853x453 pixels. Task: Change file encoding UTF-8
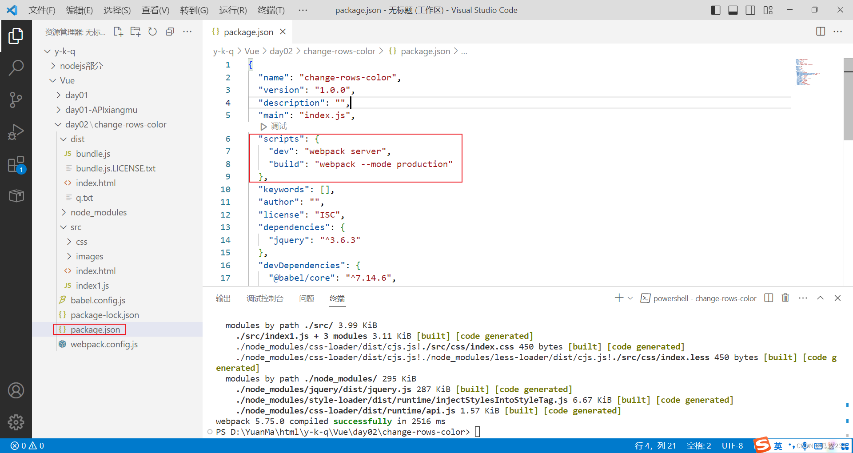click(732, 446)
